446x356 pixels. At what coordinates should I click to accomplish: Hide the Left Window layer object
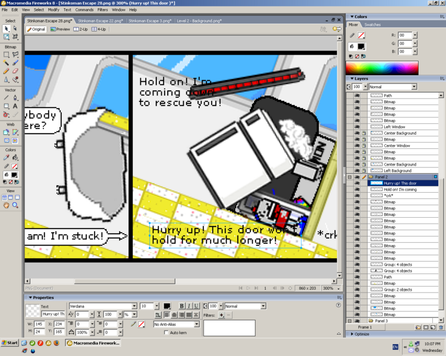coord(357,127)
